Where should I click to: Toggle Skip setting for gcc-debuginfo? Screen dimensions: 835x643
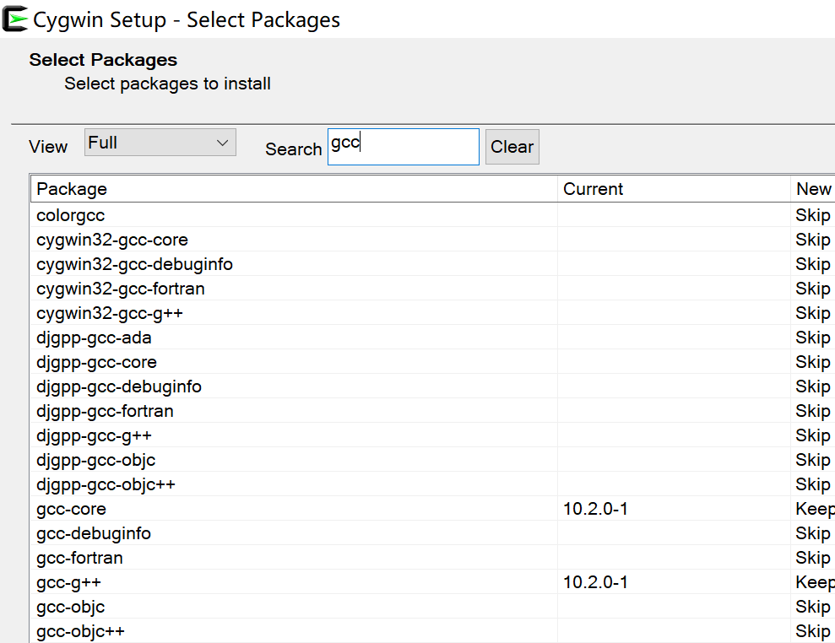pos(813,533)
